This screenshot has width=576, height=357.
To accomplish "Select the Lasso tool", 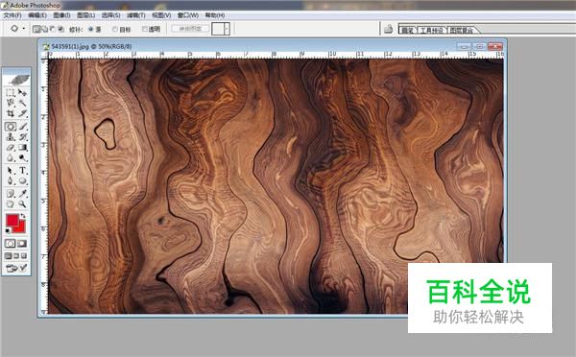I will [x=11, y=104].
